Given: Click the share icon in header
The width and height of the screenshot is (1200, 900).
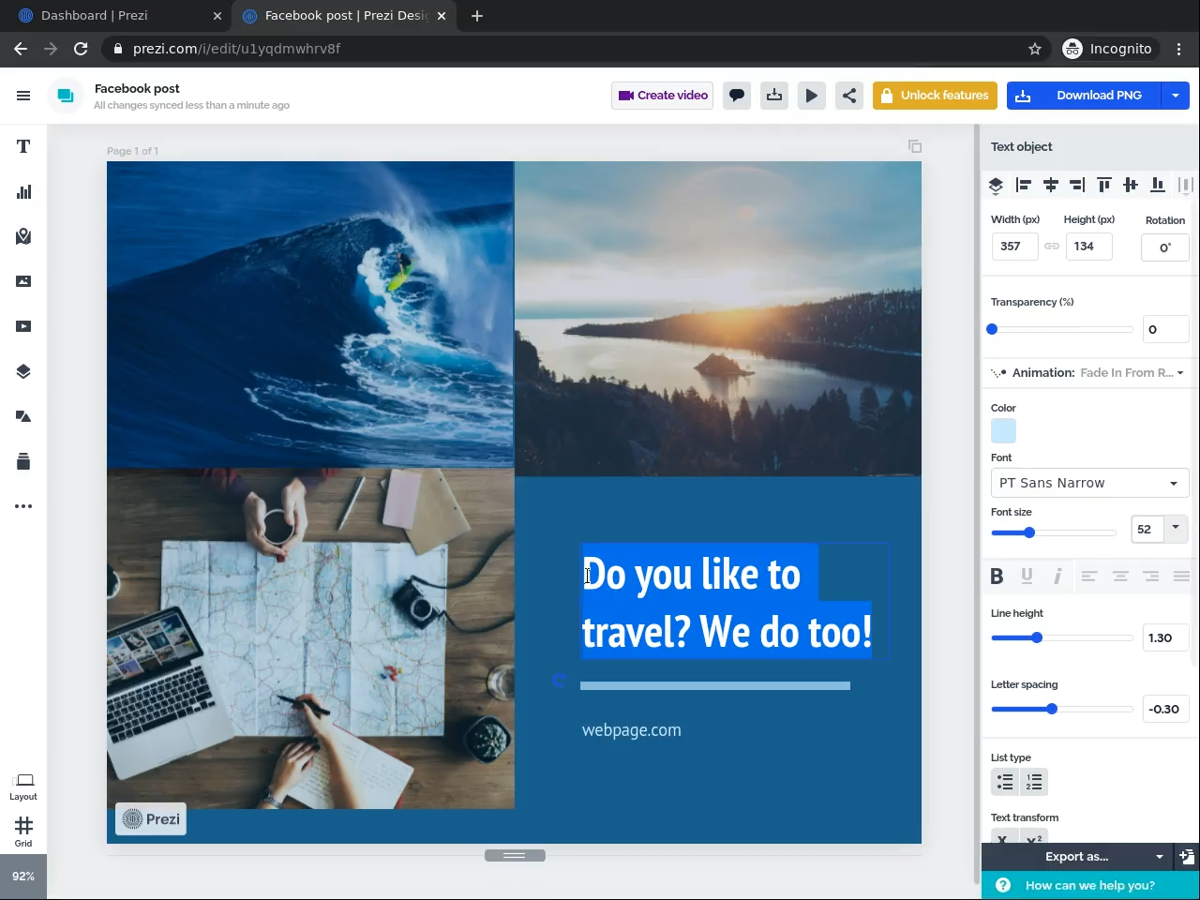Looking at the screenshot, I should point(848,96).
